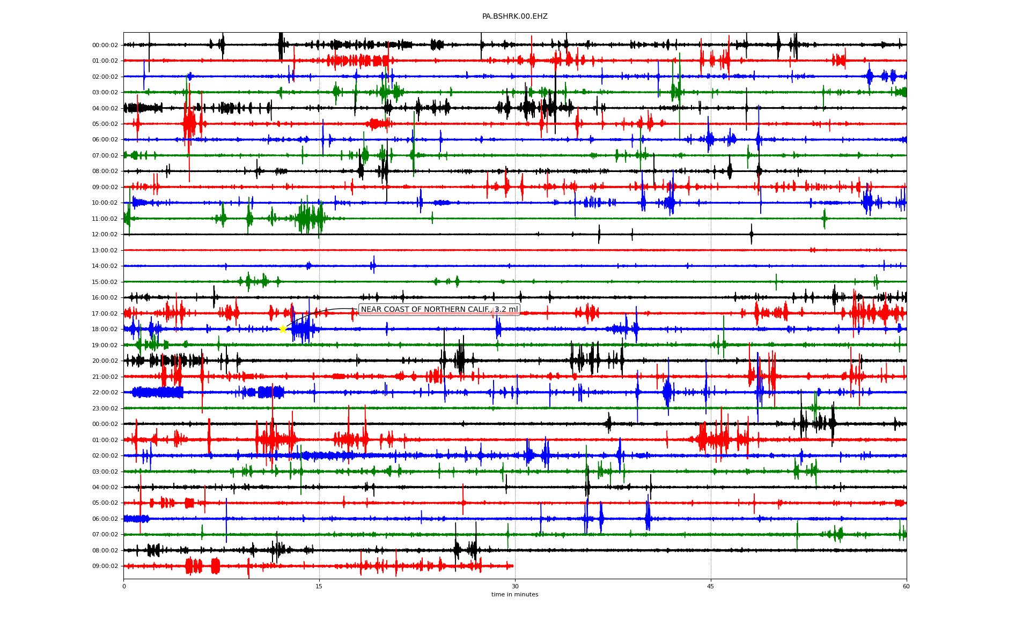Click the Near Coast of Northern Calif annotation label
The width and height of the screenshot is (1030, 643).
(439, 310)
